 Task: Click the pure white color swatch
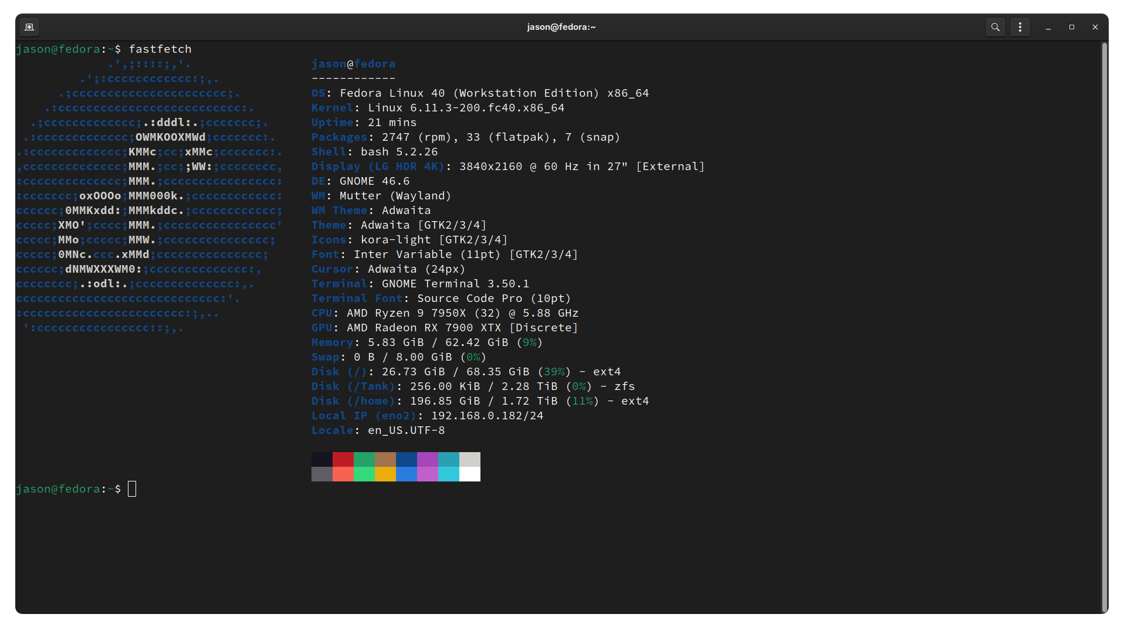470,474
